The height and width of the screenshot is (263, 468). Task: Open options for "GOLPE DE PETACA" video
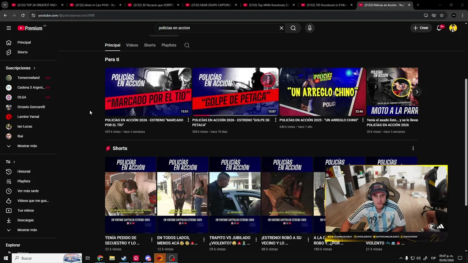276,120
